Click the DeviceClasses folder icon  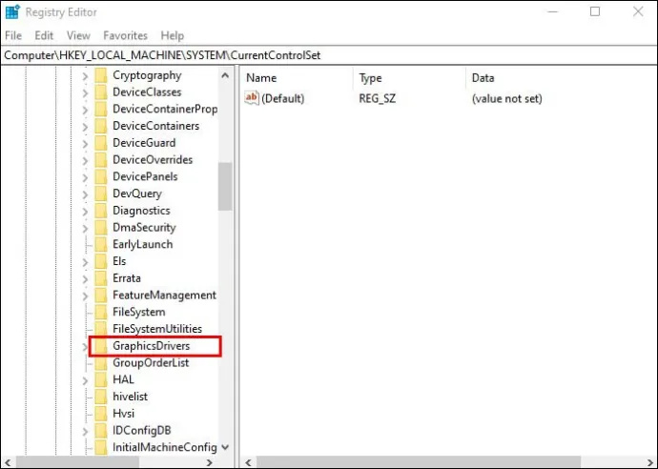point(101,92)
